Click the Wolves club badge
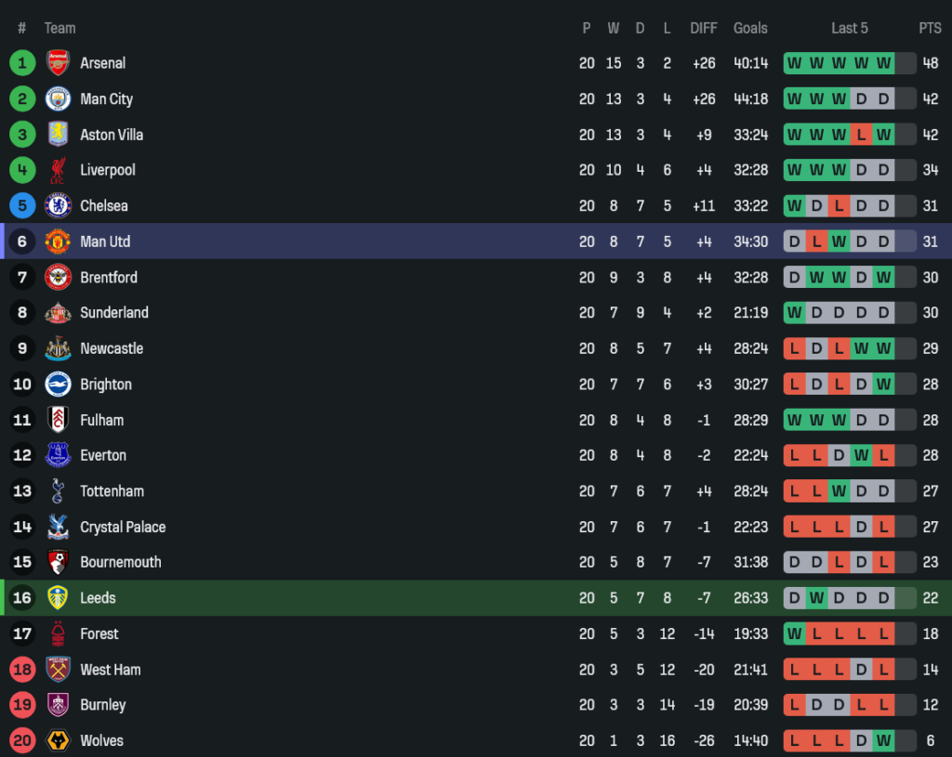Image resolution: width=952 pixels, height=757 pixels. click(58, 740)
